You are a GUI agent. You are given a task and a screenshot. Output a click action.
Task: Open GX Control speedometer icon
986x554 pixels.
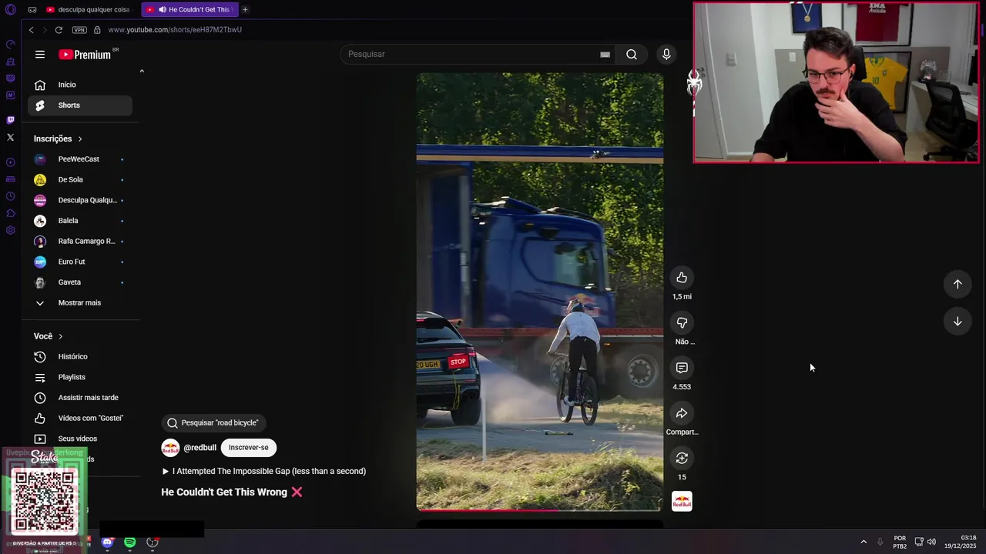(10, 45)
